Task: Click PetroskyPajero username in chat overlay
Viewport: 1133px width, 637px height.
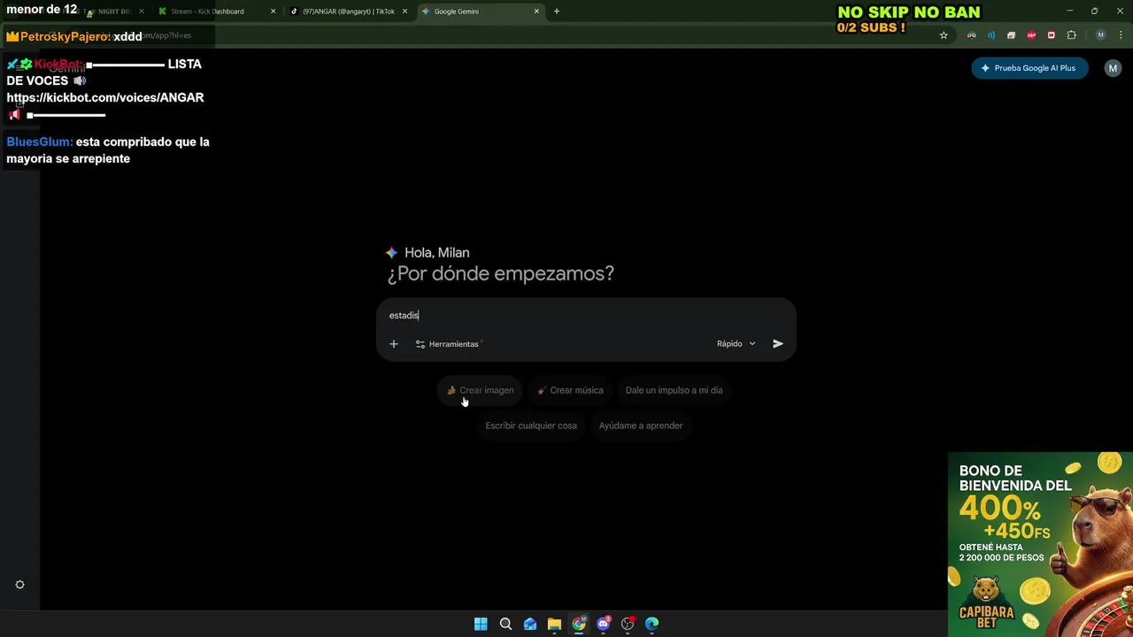Action: (x=65, y=36)
